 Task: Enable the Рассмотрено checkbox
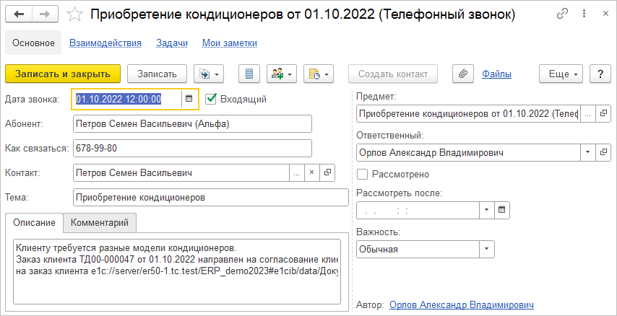[363, 174]
